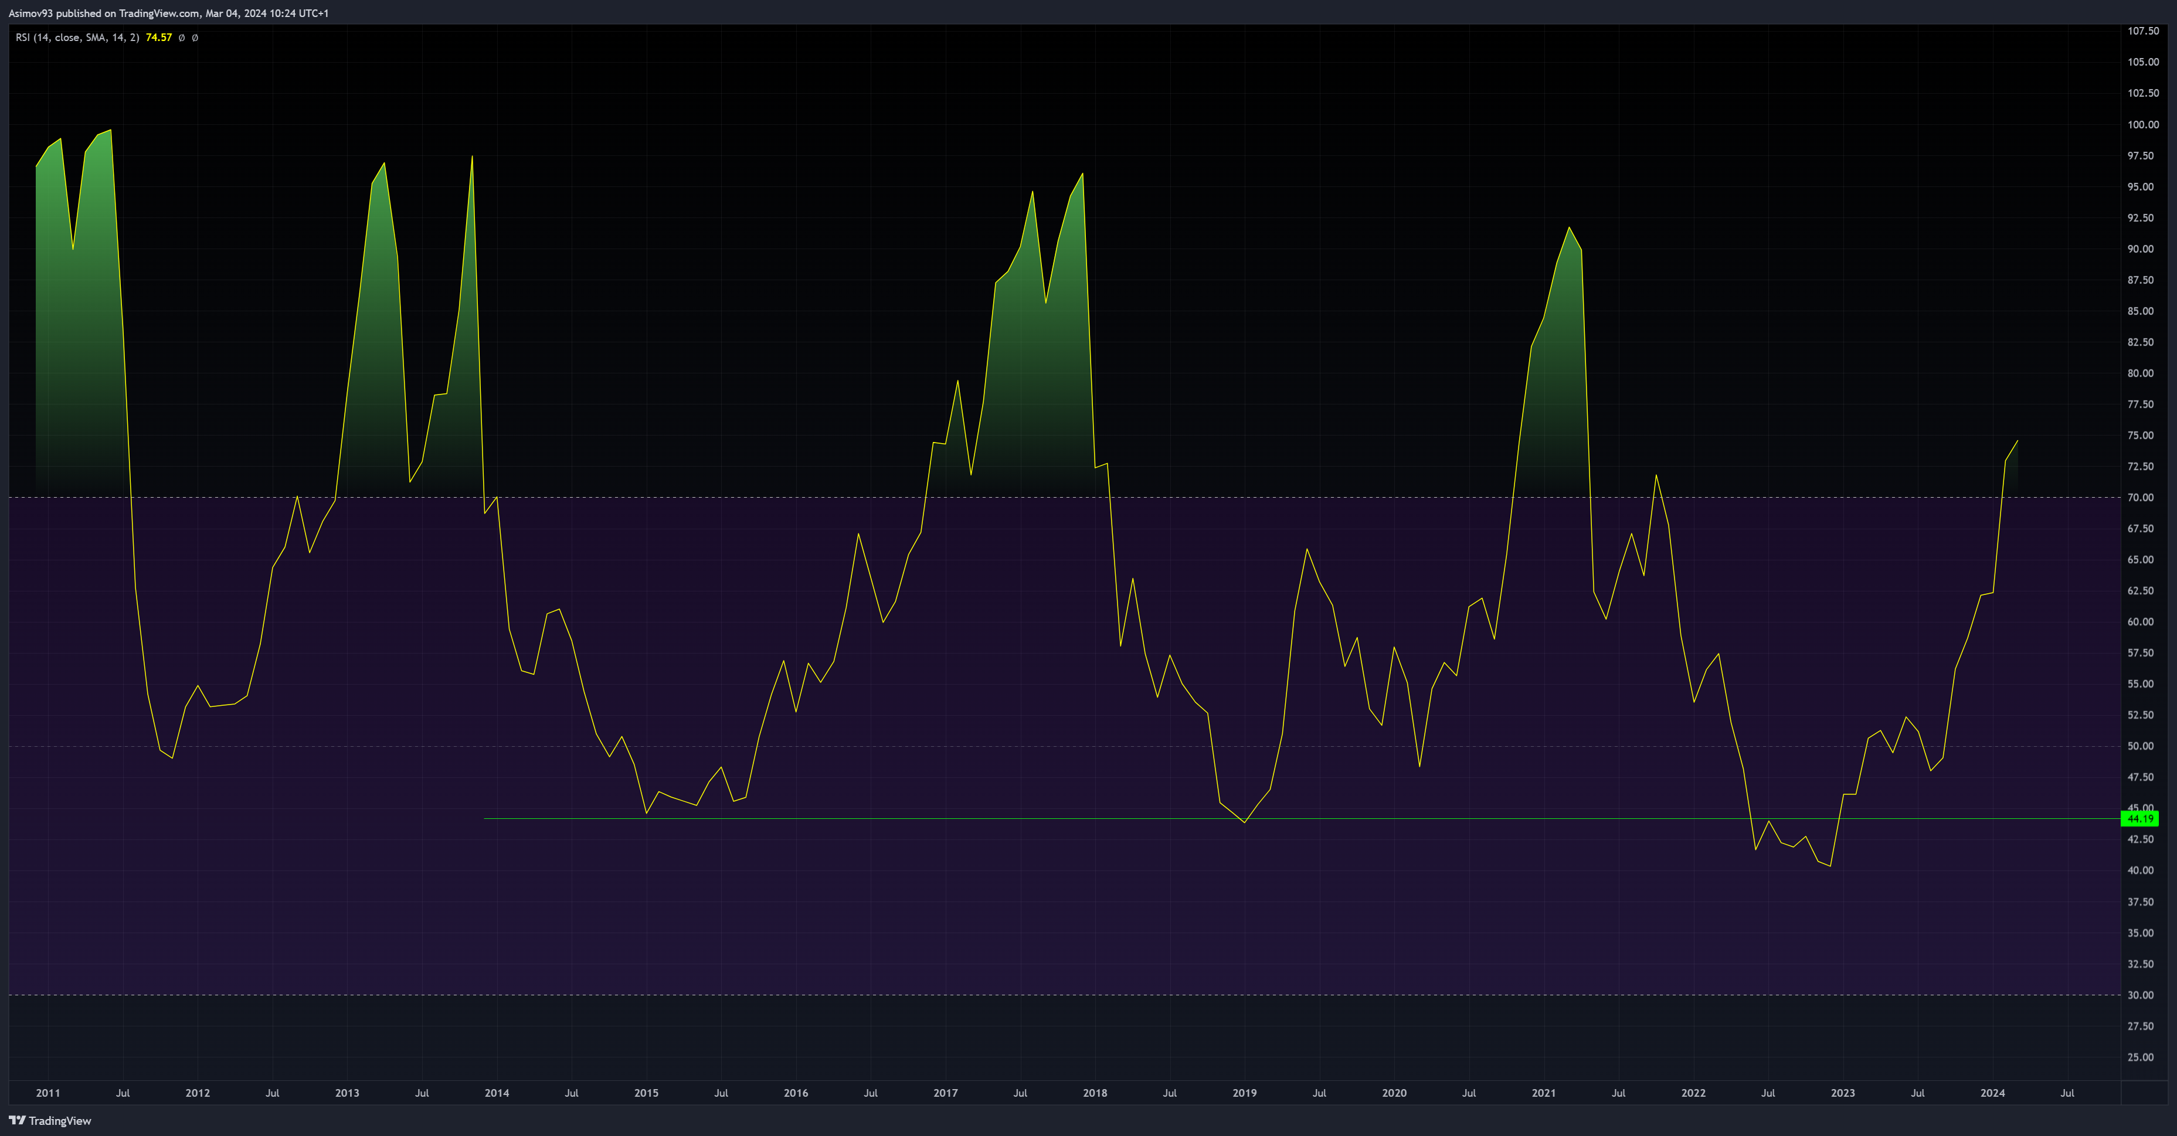The width and height of the screenshot is (2177, 1136).
Task: Click the 2014 label on the time axis
Action: (497, 1093)
